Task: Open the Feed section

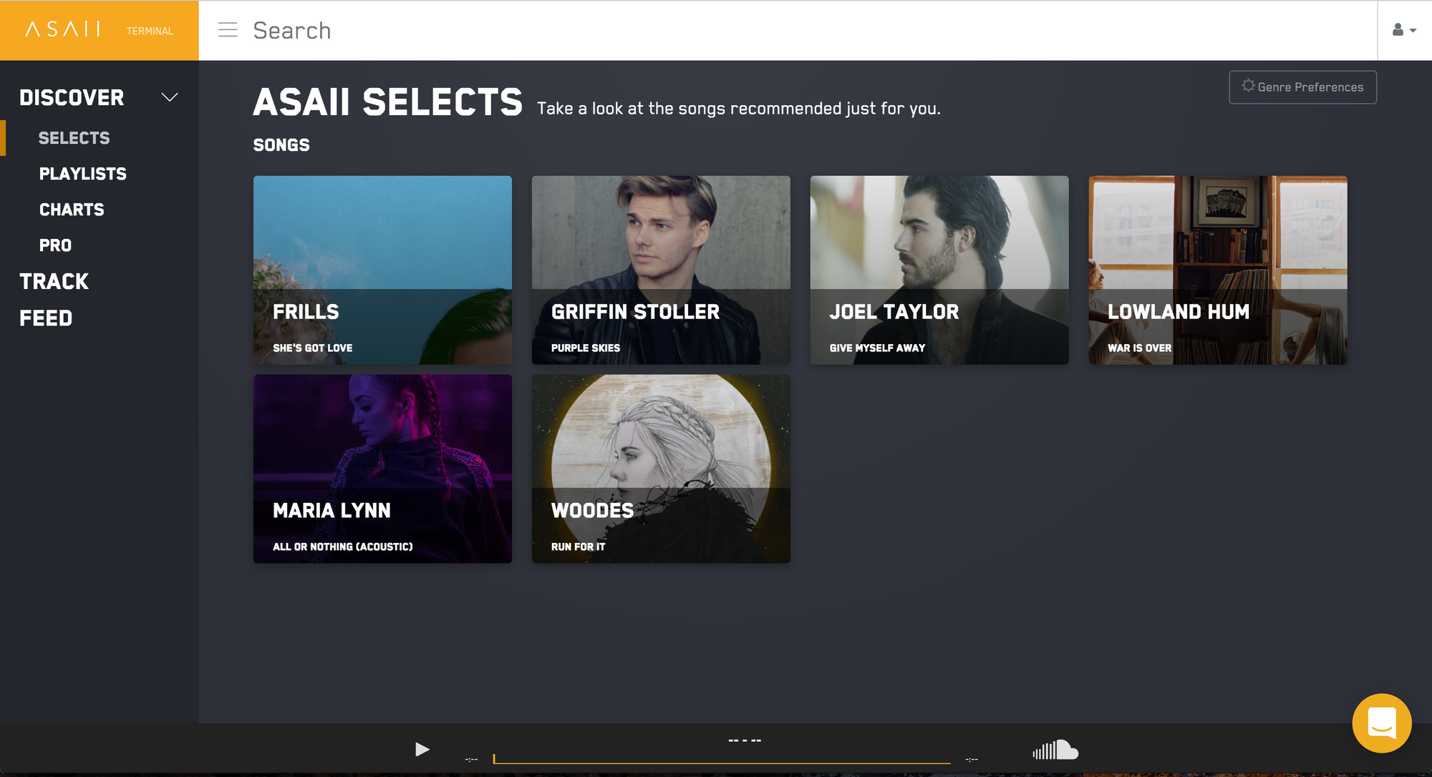Action: 46,318
